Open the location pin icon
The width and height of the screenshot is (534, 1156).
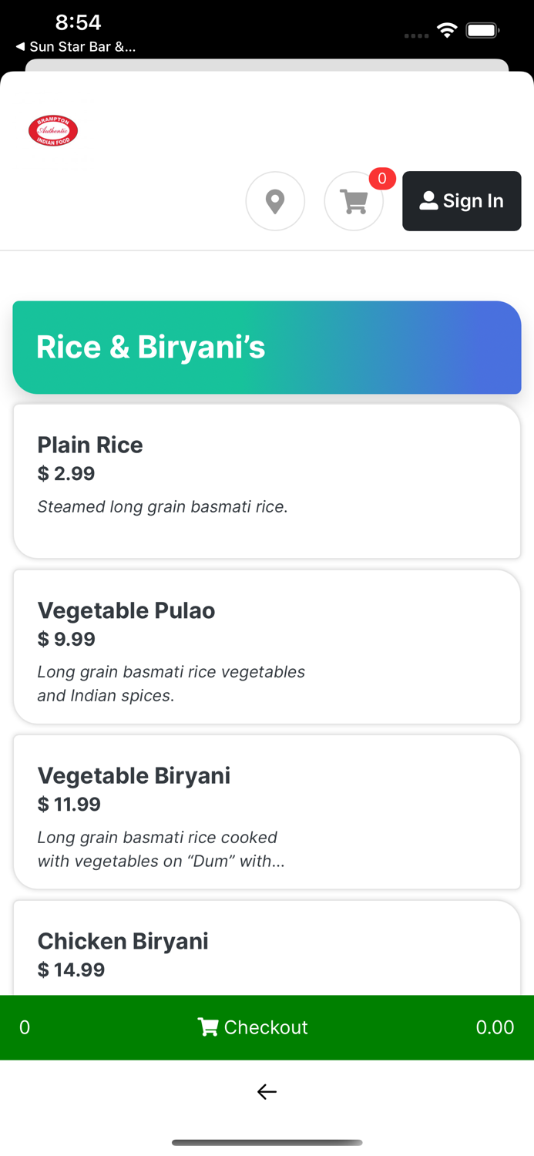(x=275, y=200)
